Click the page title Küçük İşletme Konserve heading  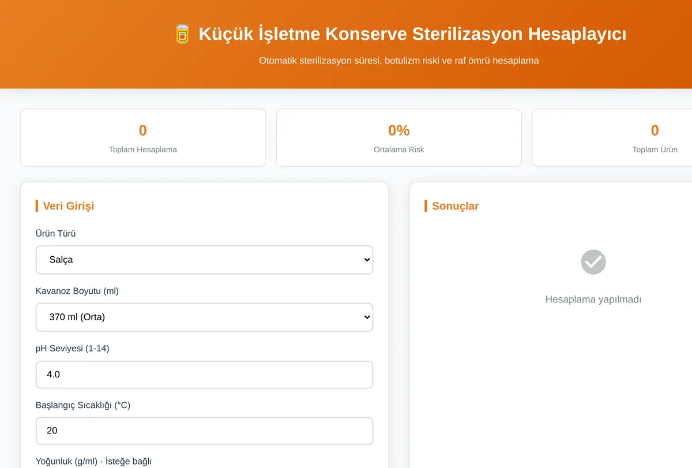pyautogui.click(x=412, y=34)
